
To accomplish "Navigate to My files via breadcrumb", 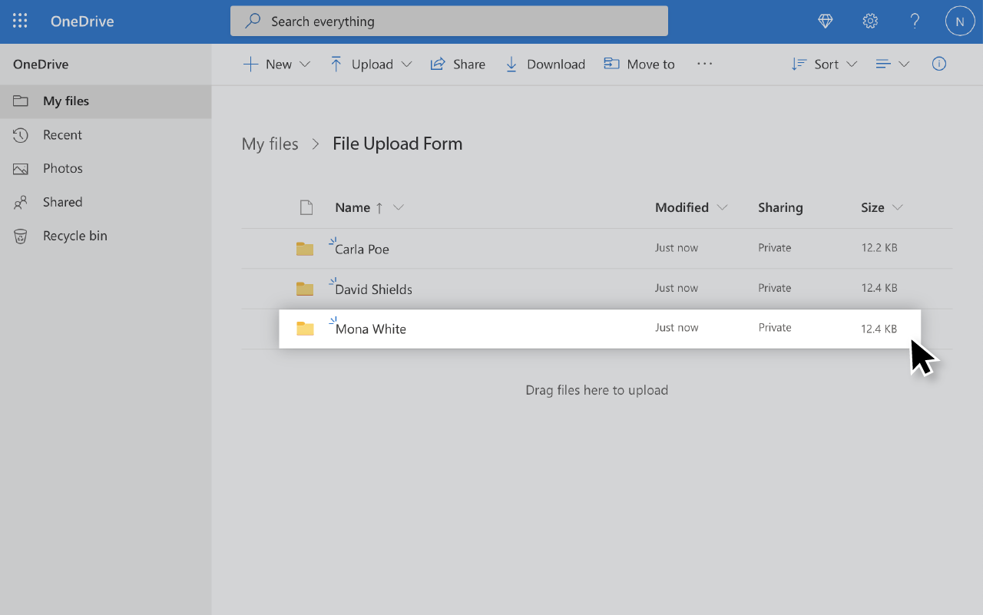I will click(x=270, y=144).
